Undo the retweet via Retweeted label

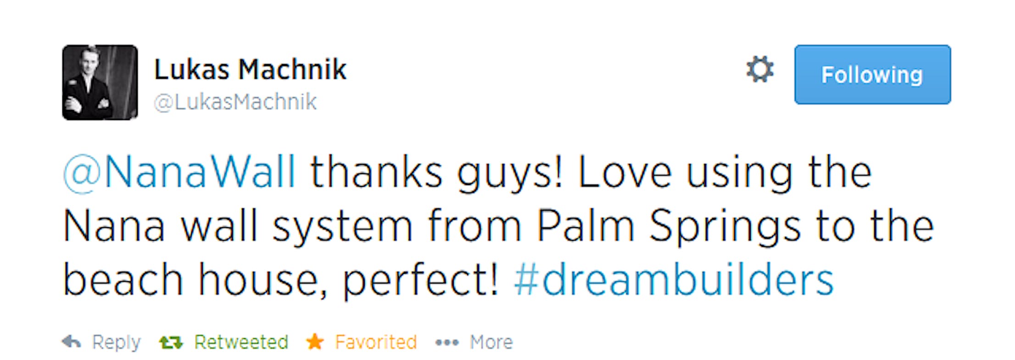point(241,342)
